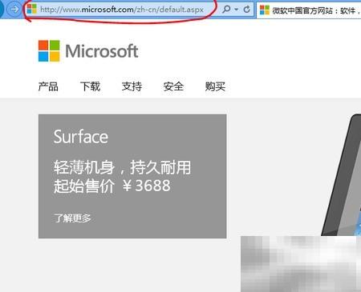361x292 pixels.
Task: Select the 微软中国官方网站 browser tab
Action: click(309, 10)
